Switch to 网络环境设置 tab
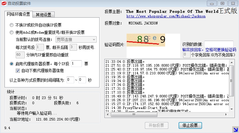The width and height of the screenshot is (239, 133). (18, 14)
